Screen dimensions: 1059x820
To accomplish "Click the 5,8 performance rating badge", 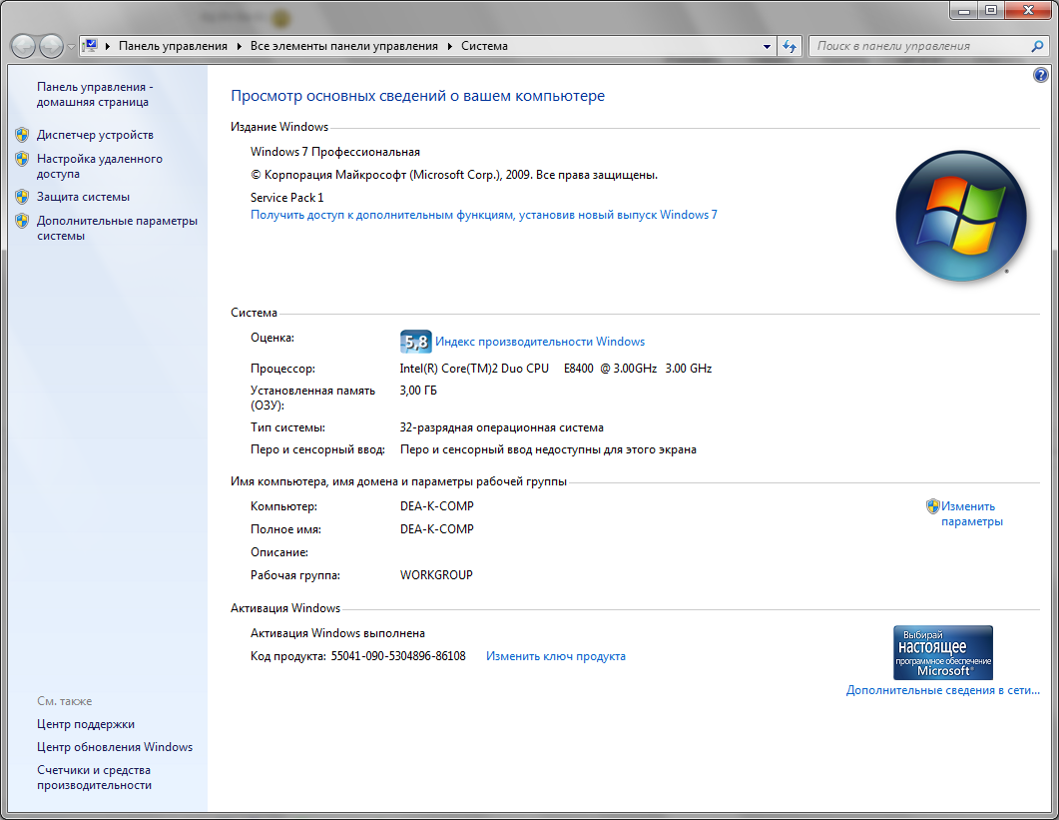I will tap(415, 342).
